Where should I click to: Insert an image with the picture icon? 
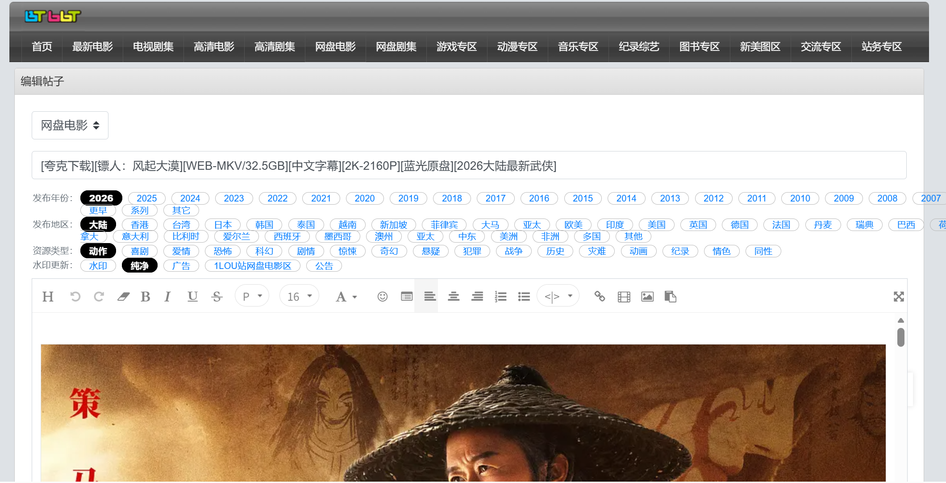[x=647, y=297]
